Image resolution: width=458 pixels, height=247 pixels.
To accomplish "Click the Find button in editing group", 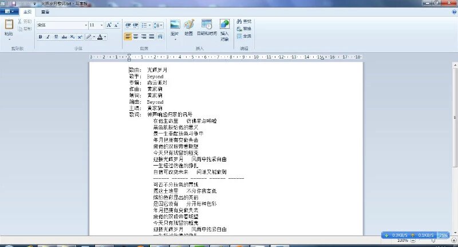I will (244, 21).
